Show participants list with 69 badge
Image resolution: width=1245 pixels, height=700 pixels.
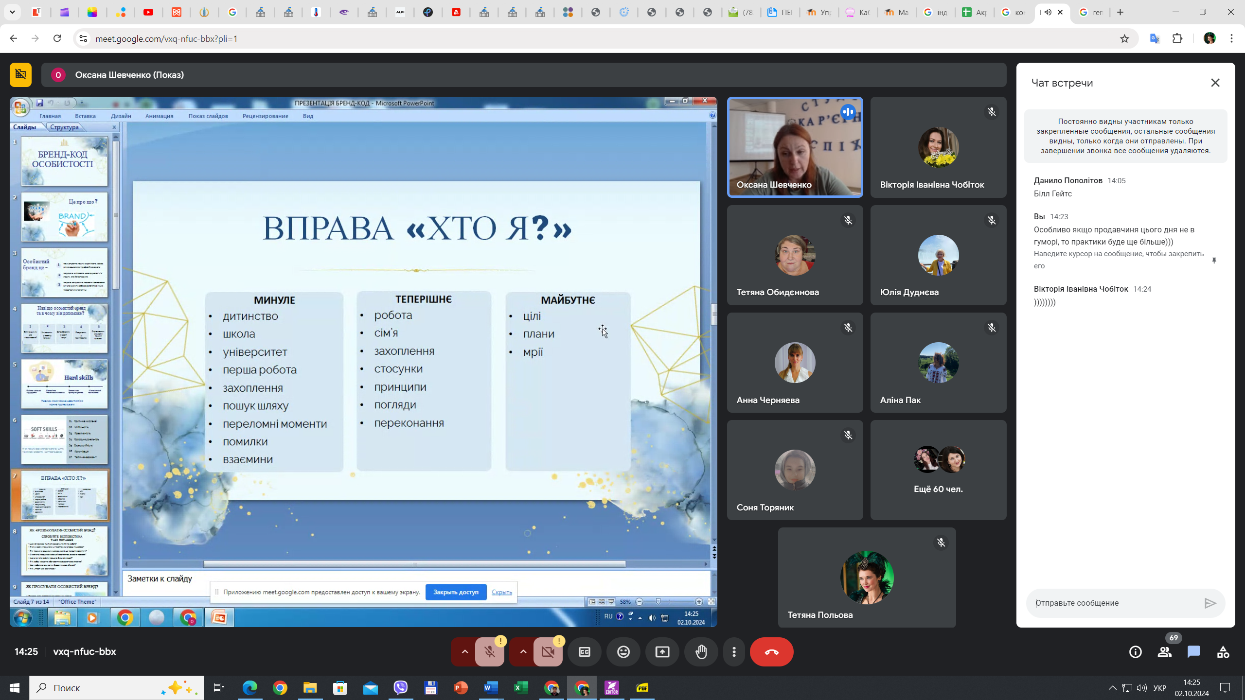pyautogui.click(x=1164, y=652)
